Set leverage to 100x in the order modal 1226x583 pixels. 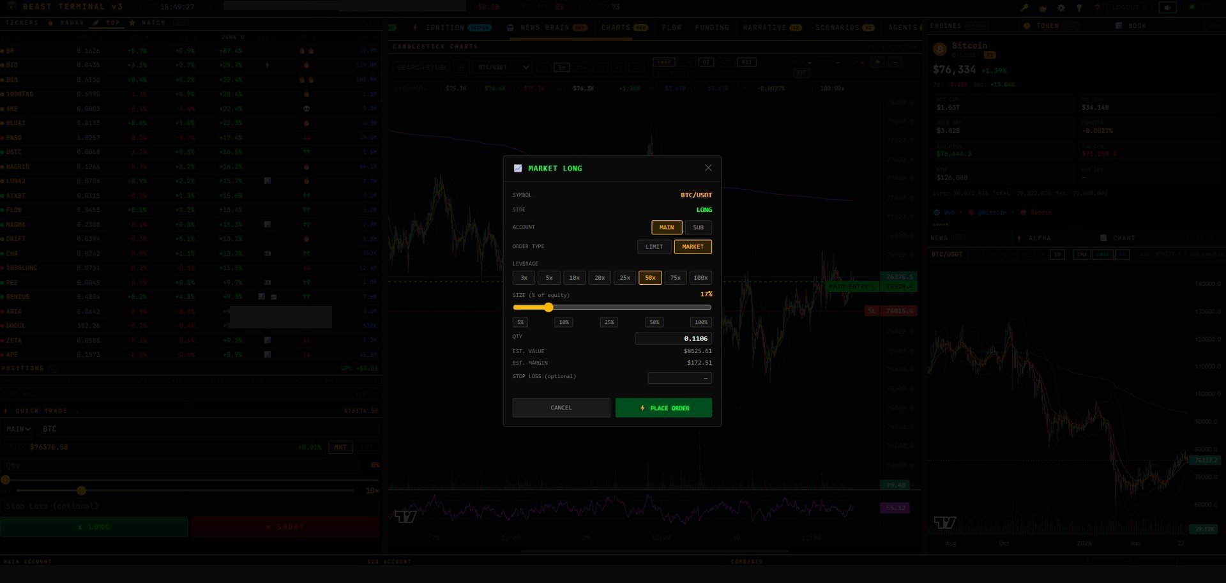pyautogui.click(x=700, y=277)
